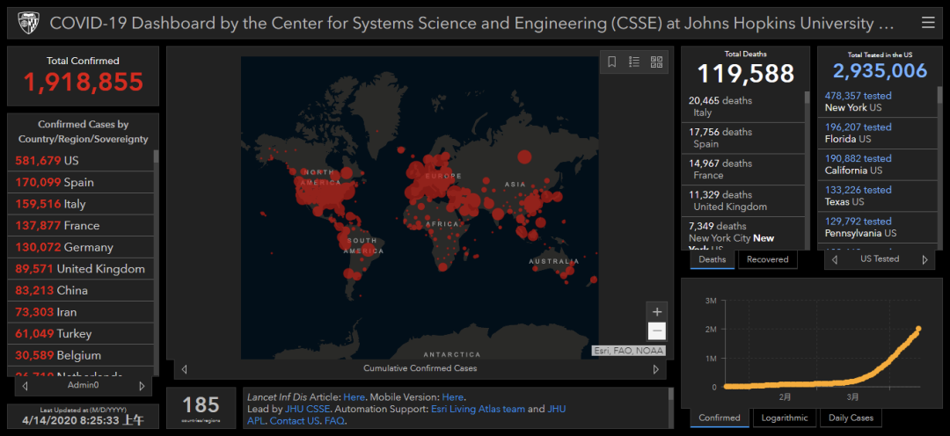
Task: Go to next map view arrow
Action: click(655, 369)
